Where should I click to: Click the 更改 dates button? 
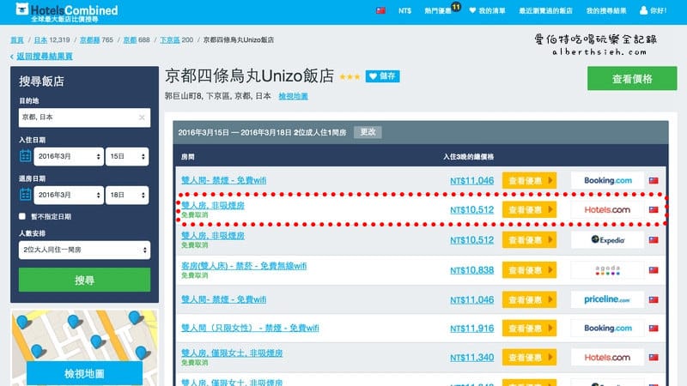[x=368, y=132]
